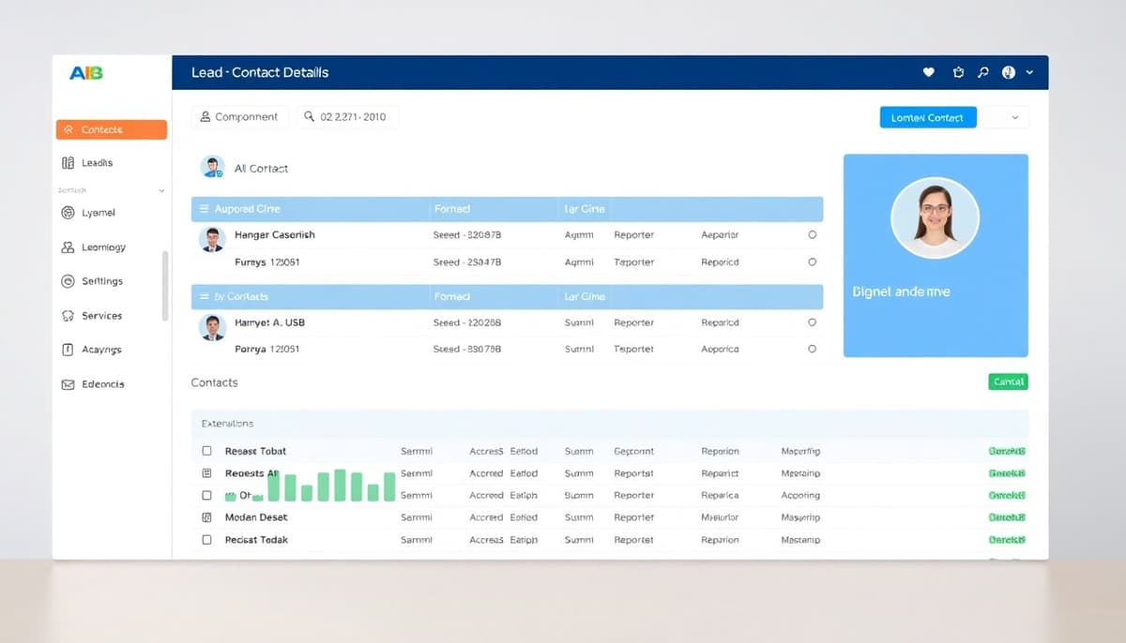Click the search icon in the top navigation bar
Image resolution: width=1126 pixels, height=643 pixels.
(x=983, y=71)
